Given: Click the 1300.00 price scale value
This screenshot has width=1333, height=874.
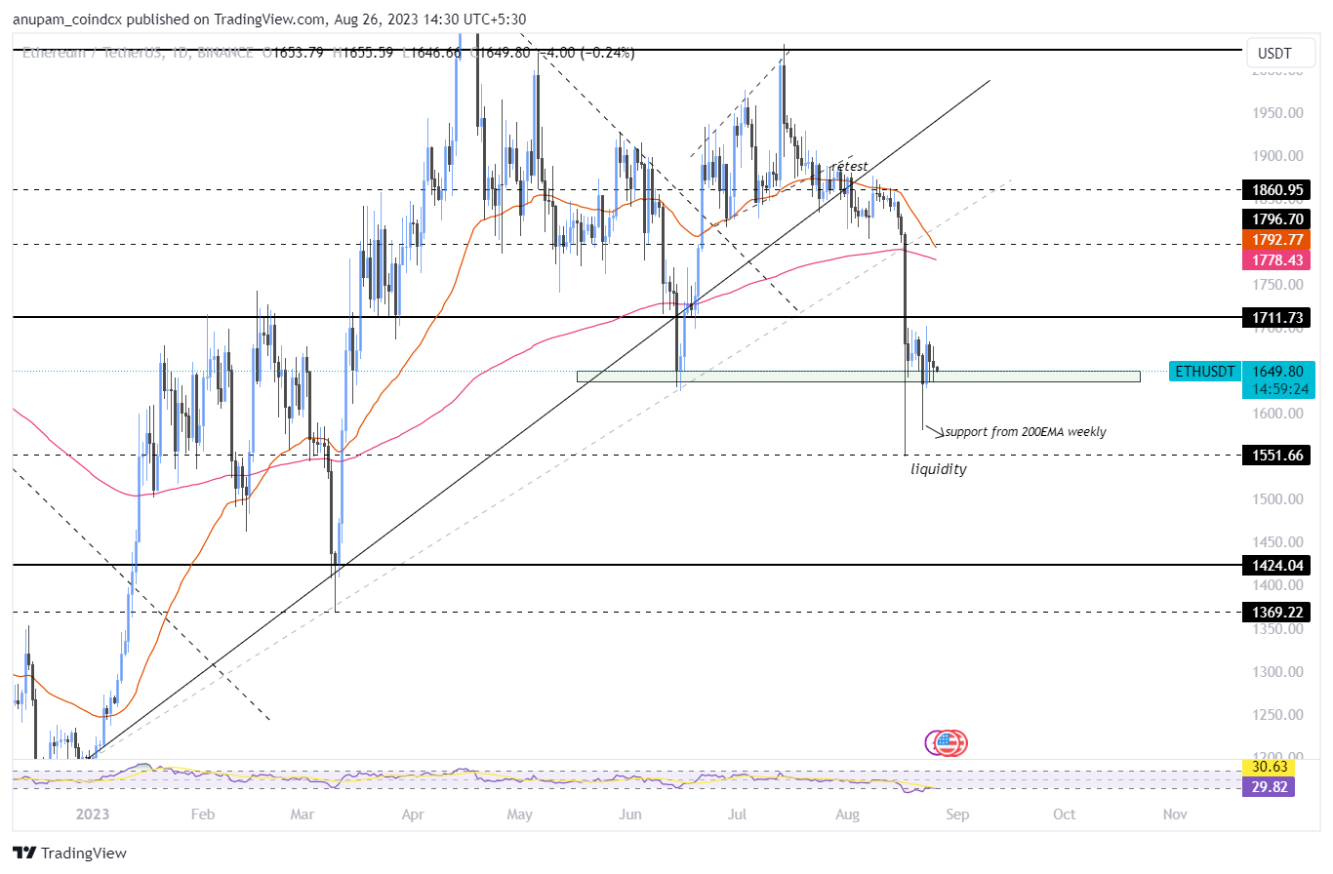Looking at the screenshot, I should pos(1277,671).
